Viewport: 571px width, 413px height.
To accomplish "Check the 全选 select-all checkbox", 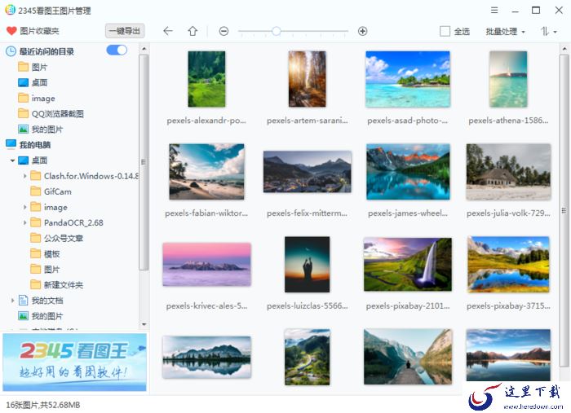I will pos(445,31).
